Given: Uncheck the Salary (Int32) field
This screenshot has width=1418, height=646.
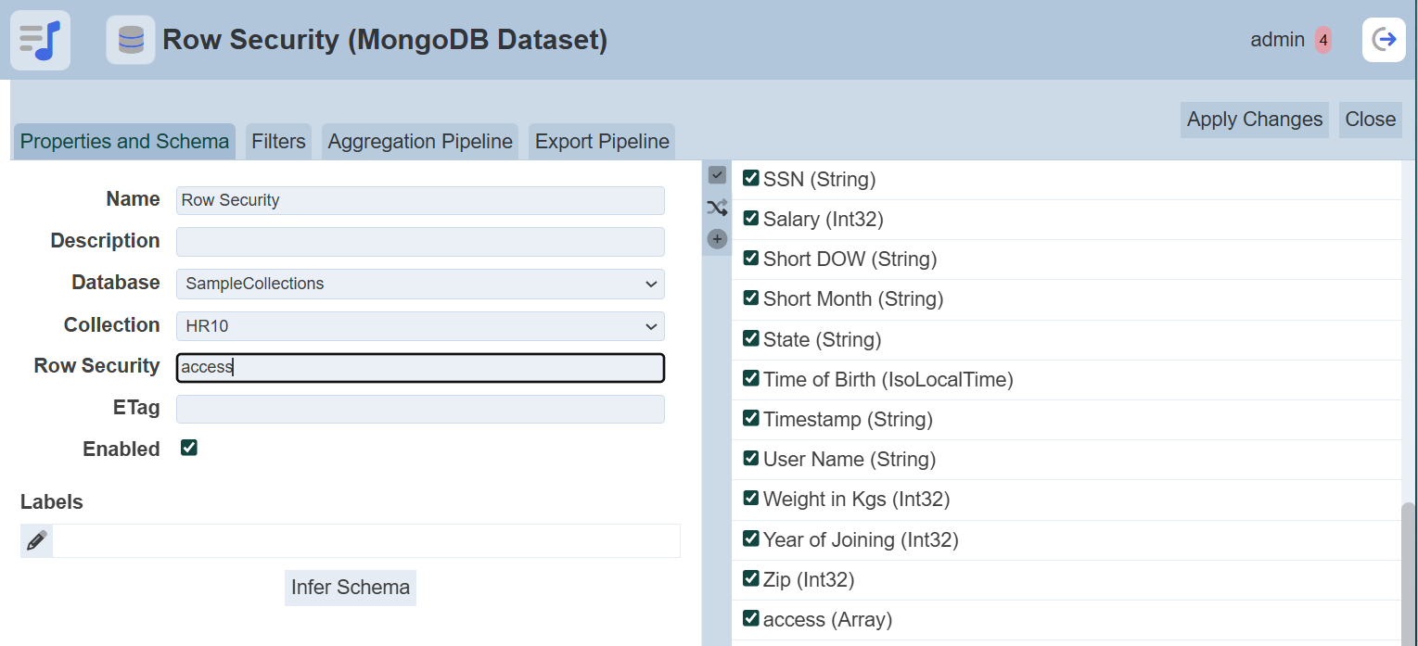Looking at the screenshot, I should tap(751, 219).
